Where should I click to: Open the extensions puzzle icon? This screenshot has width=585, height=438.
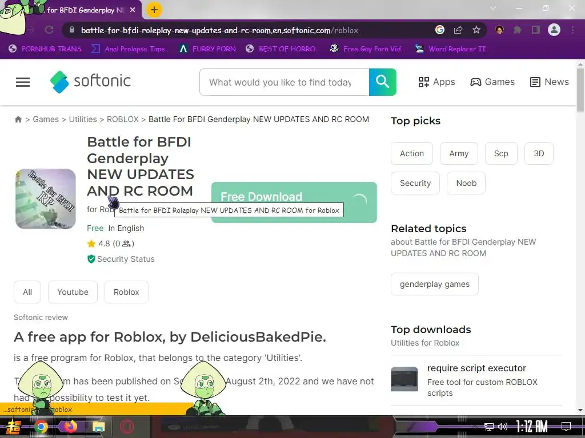pyautogui.click(x=517, y=30)
